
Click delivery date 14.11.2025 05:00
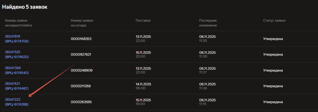[143, 86]
